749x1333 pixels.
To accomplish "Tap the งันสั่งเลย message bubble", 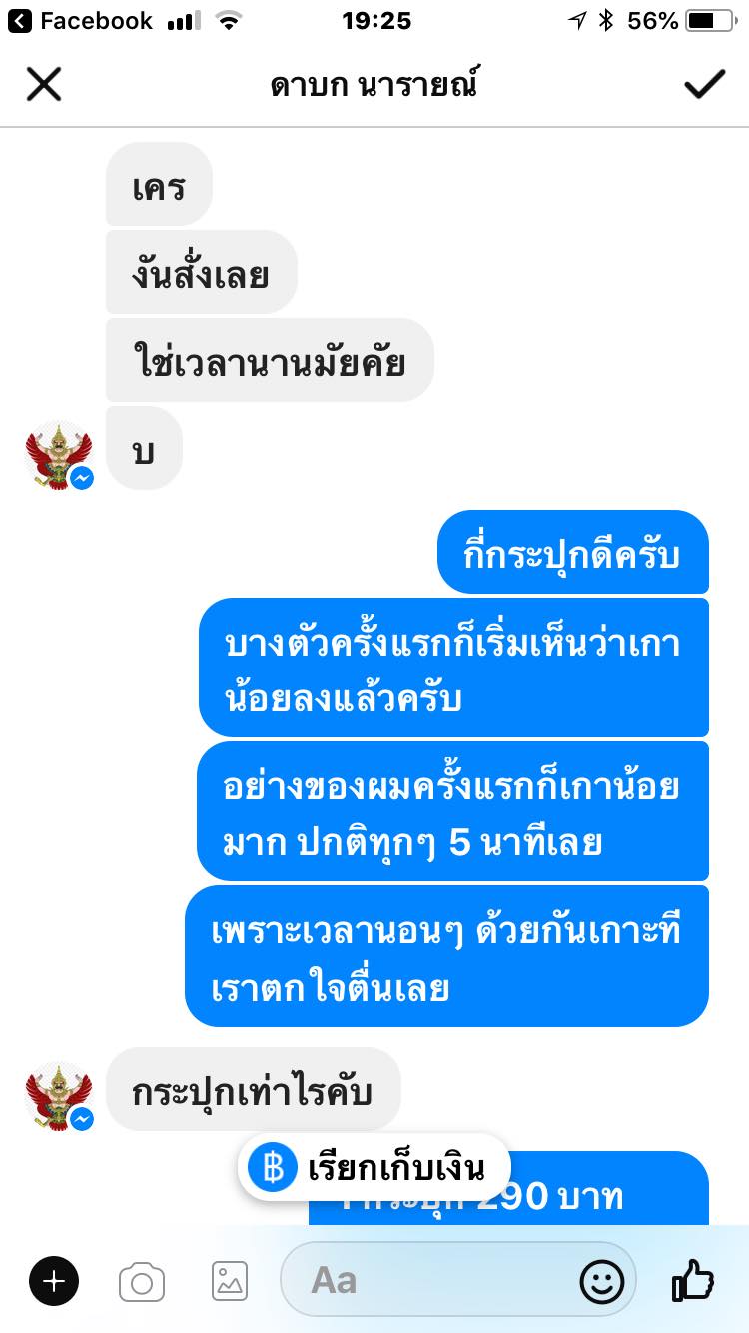I will [x=202, y=272].
